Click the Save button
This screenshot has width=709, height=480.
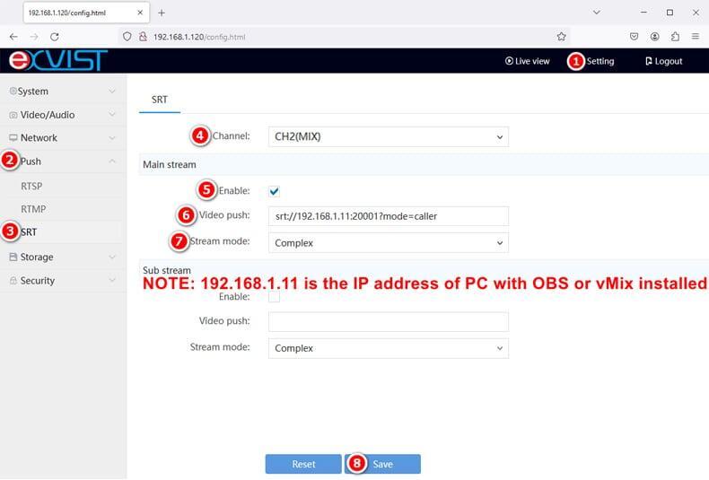pos(382,464)
